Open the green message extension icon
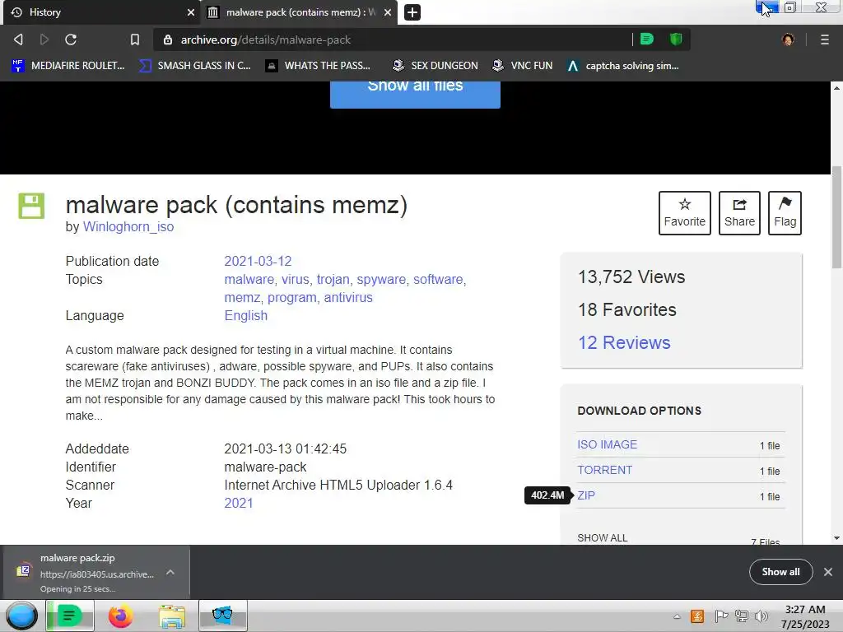Image resolution: width=843 pixels, height=632 pixels. pyautogui.click(x=647, y=39)
